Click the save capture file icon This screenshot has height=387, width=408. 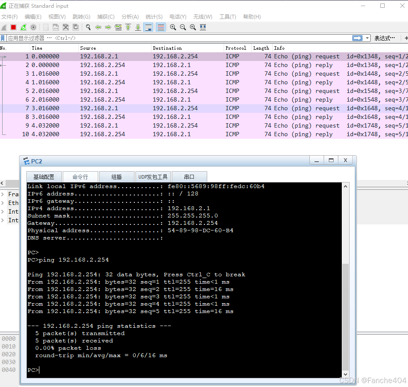pyautogui.click(x=56, y=27)
